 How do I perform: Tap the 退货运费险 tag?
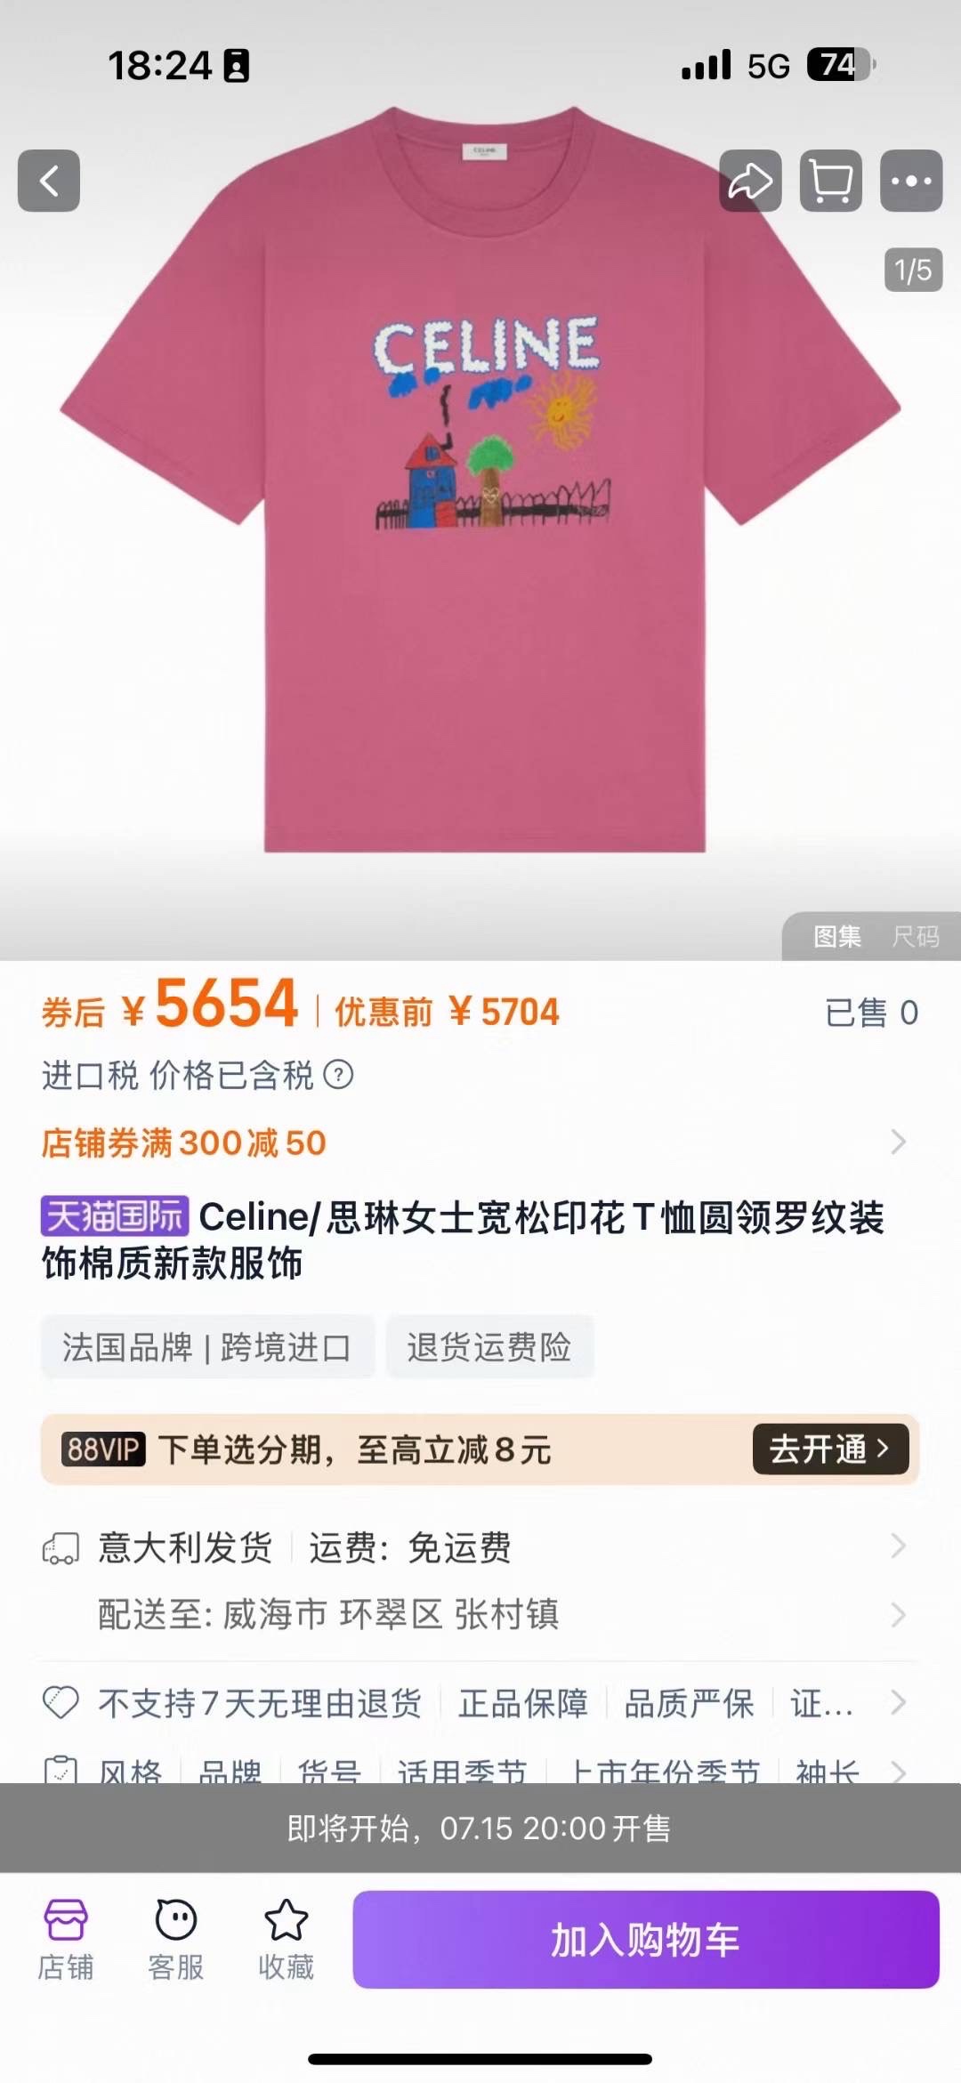(489, 1347)
